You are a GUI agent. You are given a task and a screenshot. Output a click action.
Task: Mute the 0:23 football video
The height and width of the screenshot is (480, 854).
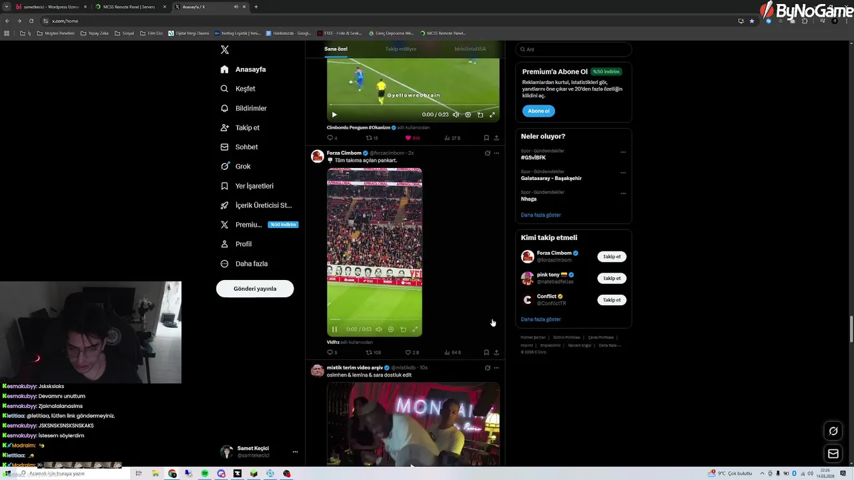456,115
